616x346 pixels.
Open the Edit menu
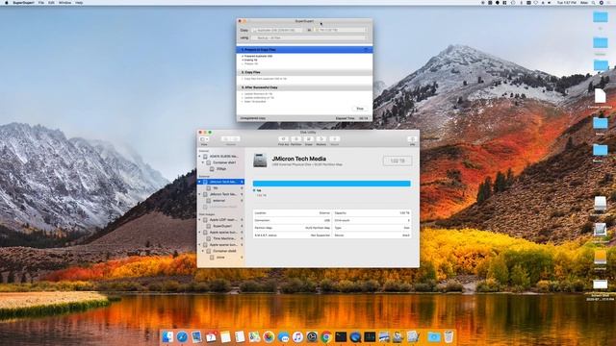(51, 2)
